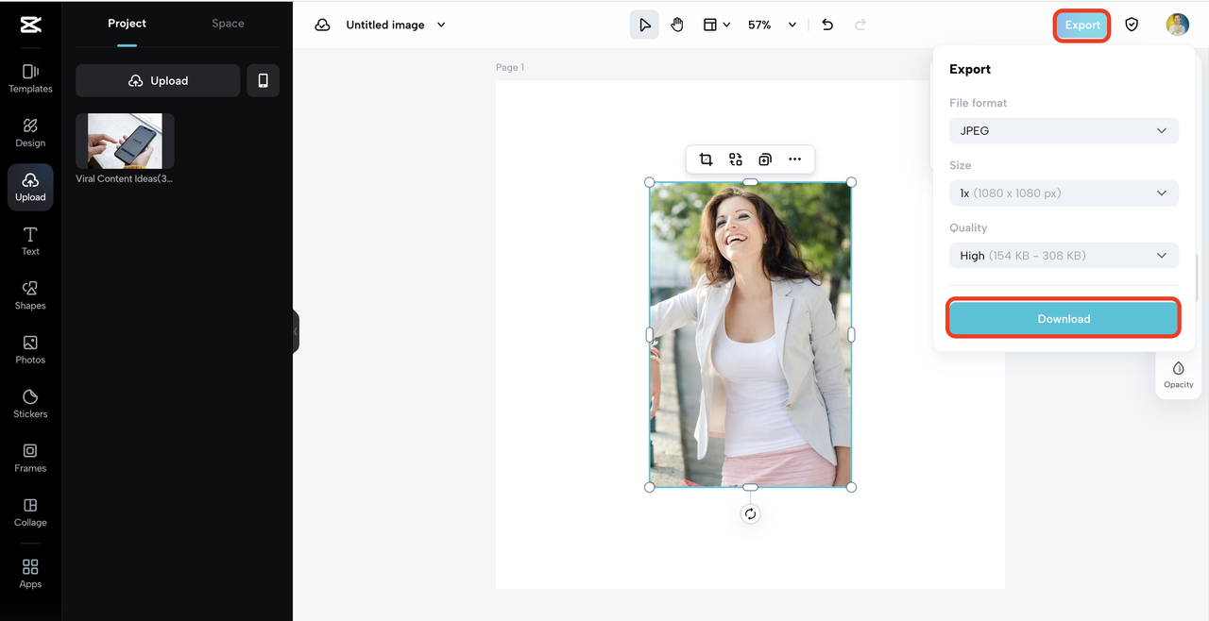
Task: Open the Frames panel
Action: 30,458
